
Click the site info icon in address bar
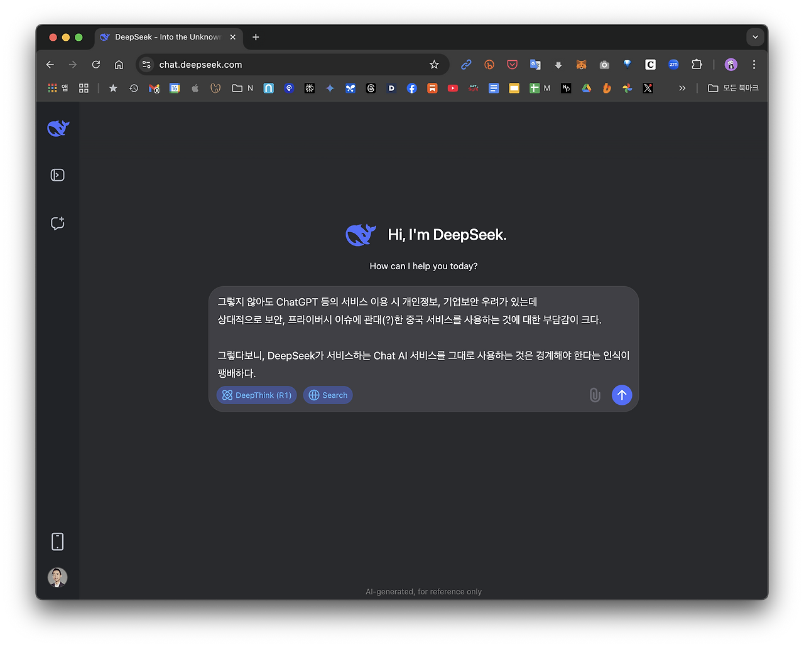click(x=146, y=65)
